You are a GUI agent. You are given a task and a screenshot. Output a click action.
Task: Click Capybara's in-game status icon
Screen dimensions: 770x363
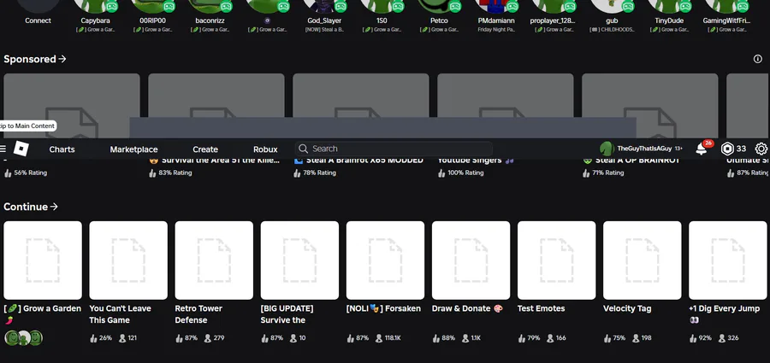pos(111,6)
